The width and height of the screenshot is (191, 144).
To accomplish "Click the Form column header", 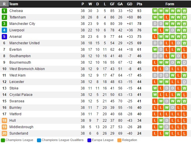I will pyautogui.click(x=170, y=4).
